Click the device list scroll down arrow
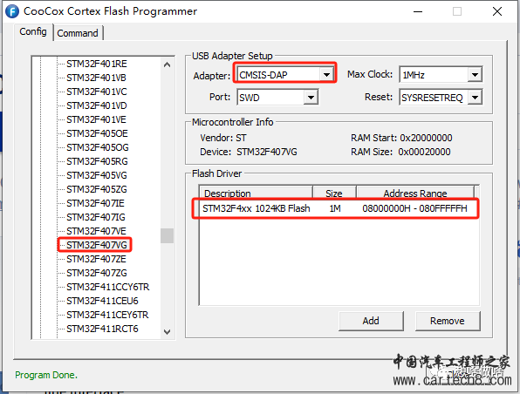 click(168, 332)
